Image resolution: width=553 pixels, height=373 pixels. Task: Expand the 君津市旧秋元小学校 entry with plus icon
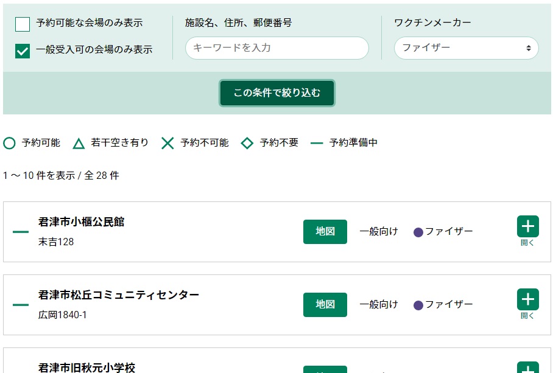point(527,368)
